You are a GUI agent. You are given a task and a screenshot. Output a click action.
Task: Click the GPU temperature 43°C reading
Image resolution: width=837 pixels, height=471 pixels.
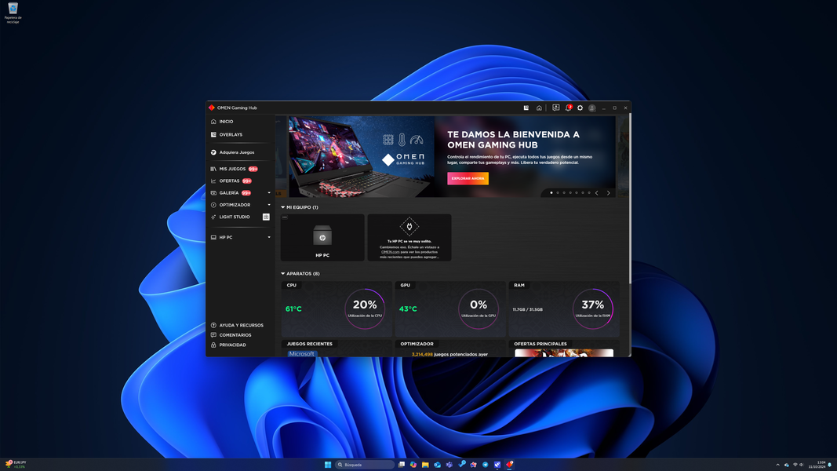point(408,309)
